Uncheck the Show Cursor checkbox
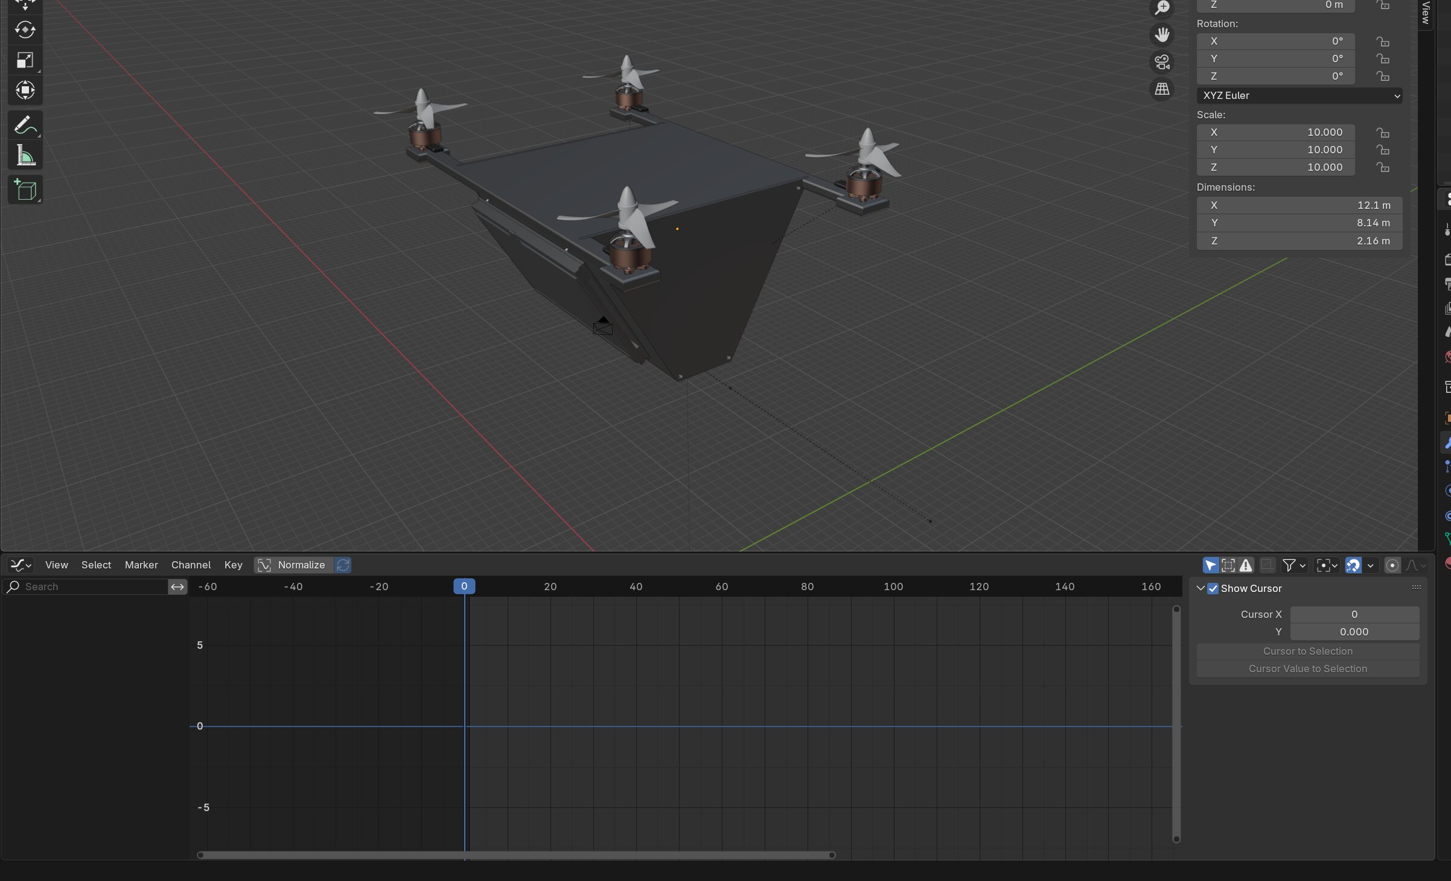Screen dimensions: 1451x881 1213,588
